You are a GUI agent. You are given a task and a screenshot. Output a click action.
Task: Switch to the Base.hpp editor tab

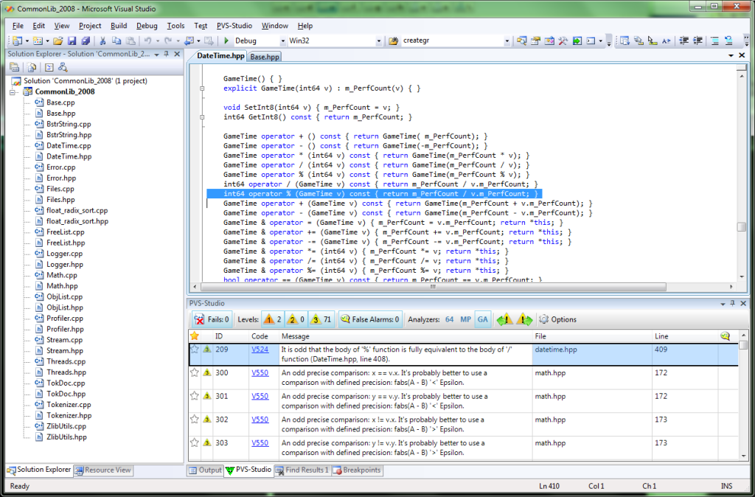click(264, 57)
